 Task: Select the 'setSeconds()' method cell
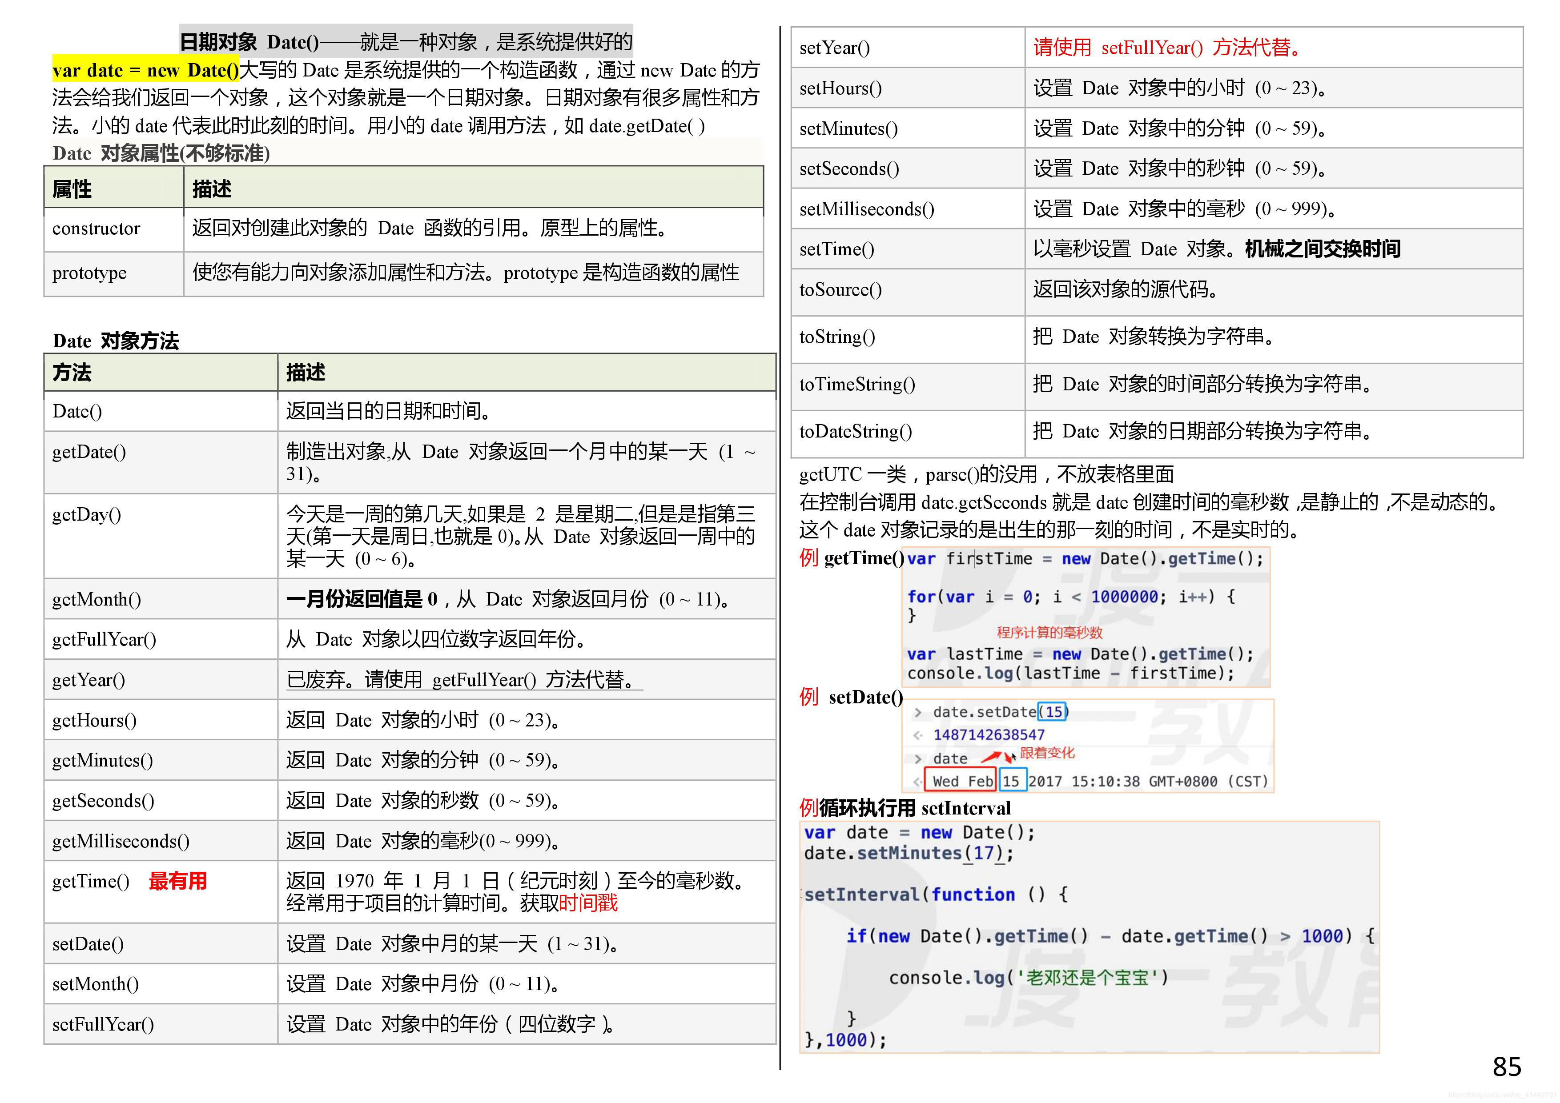tap(909, 168)
